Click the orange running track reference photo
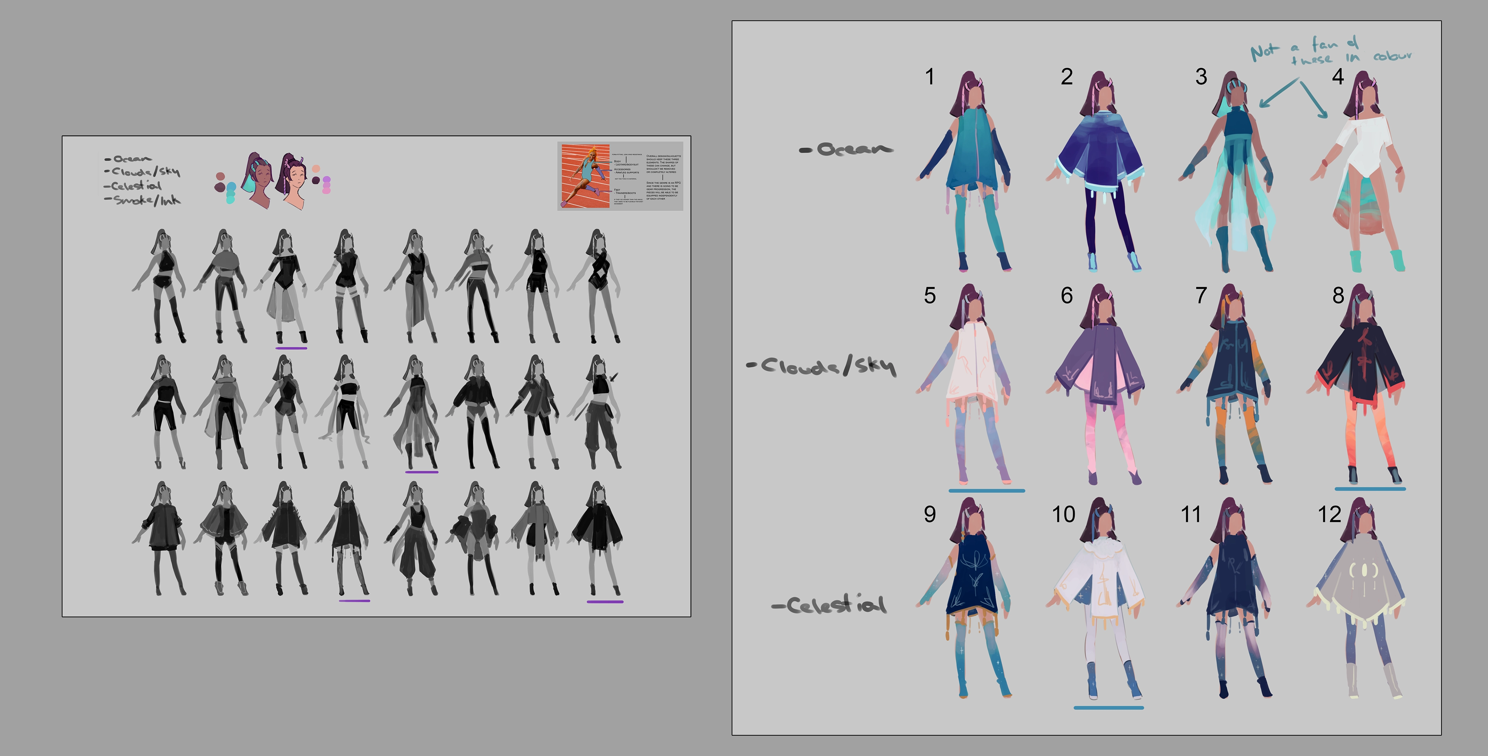Screen dimensions: 1488x756 (585, 176)
